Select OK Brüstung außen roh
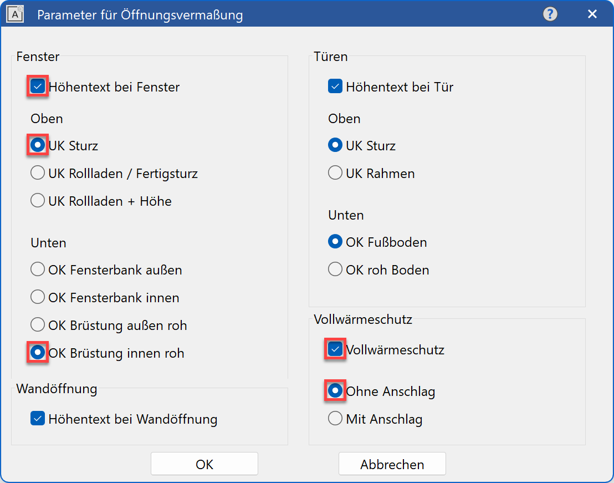 [x=38, y=326]
